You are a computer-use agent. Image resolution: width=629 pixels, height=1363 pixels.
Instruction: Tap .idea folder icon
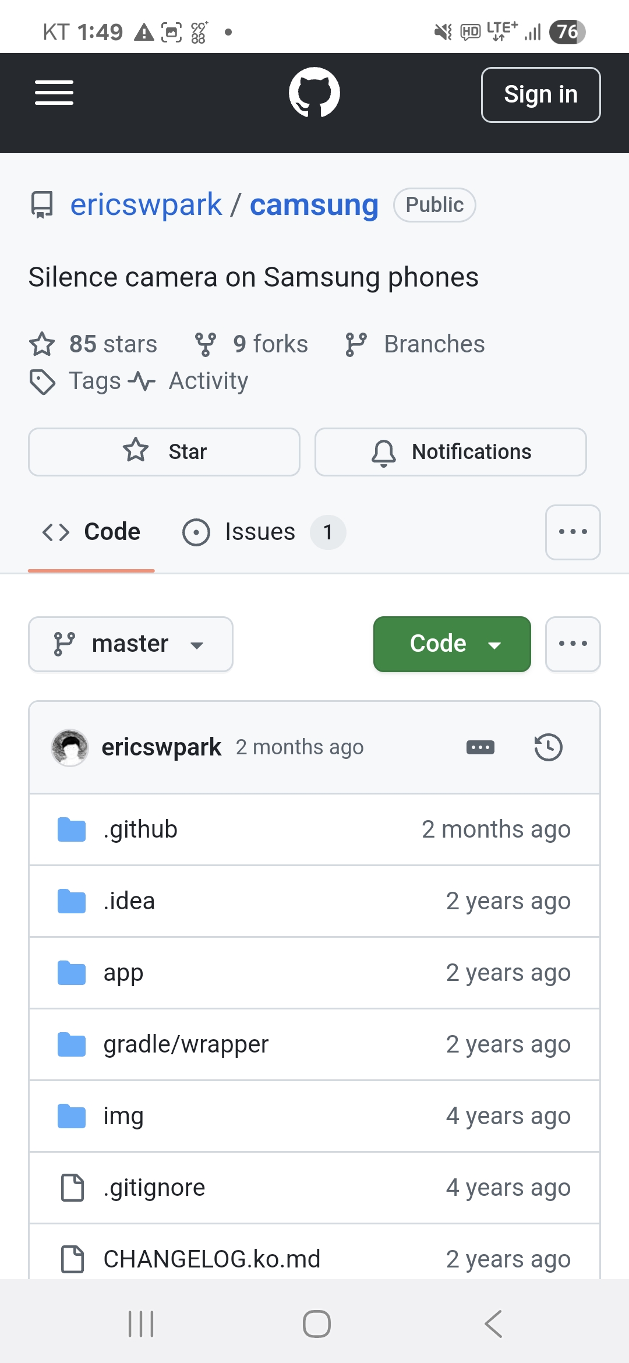(x=72, y=901)
